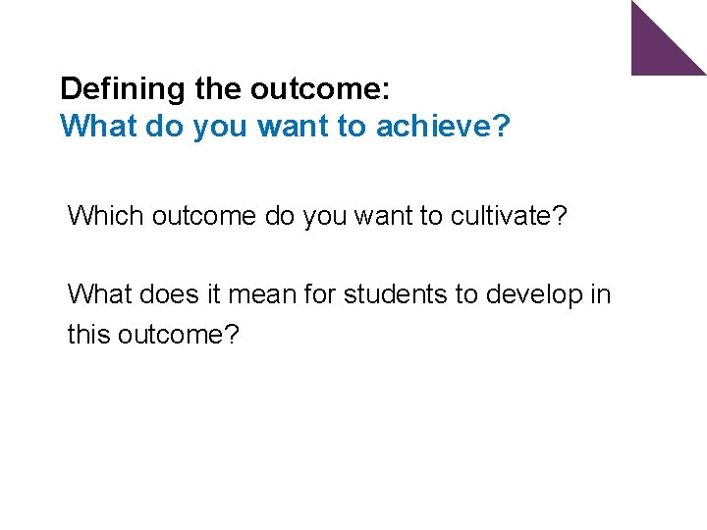
Task: Click the line 'Which outcome do you want to cultivate?'
Action: [x=317, y=216]
